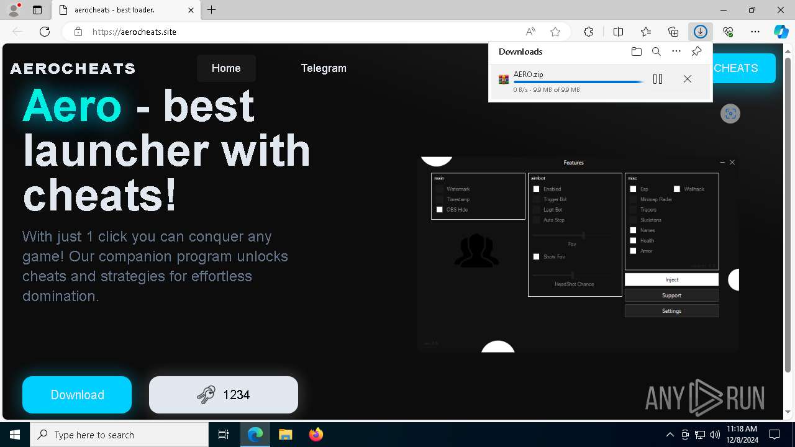This screenshot has height=447, width=795.
Task: Click the blue Download button
Action: pos(77,395)
